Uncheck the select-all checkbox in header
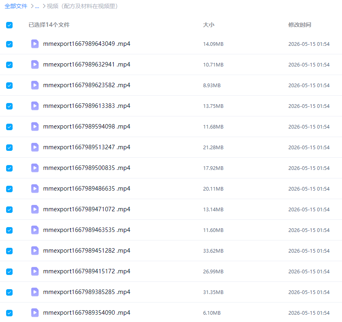 [x=9, y=25]
